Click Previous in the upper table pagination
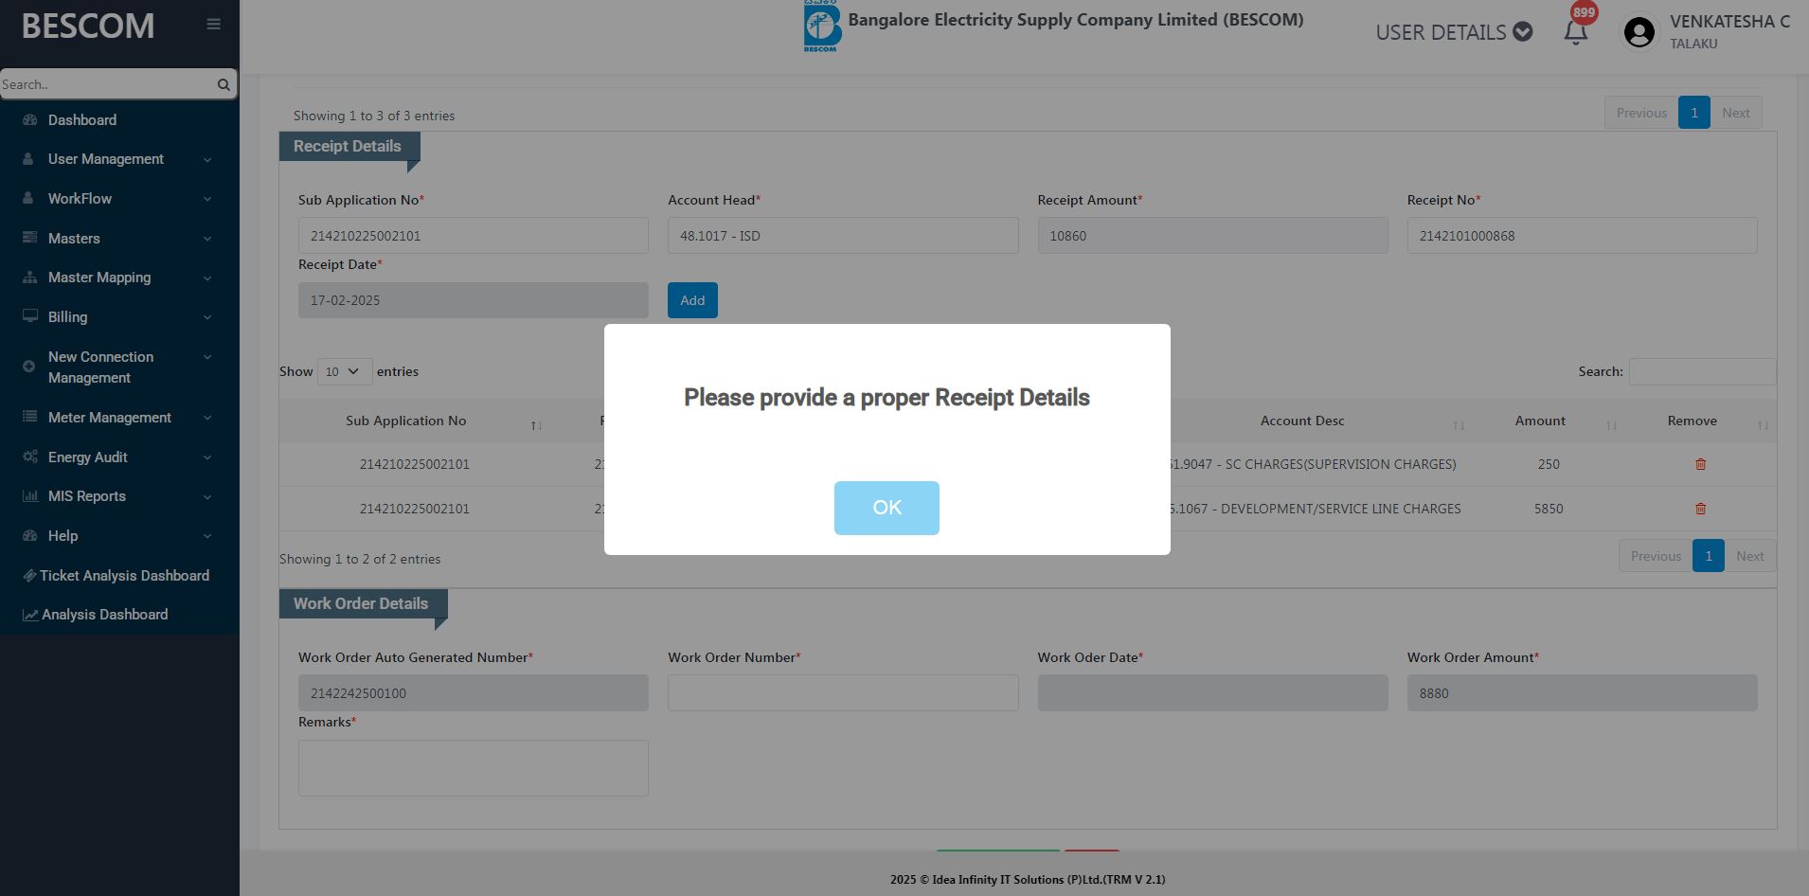Screen dimensions: 1809x896 click(x=1641, y=113)
